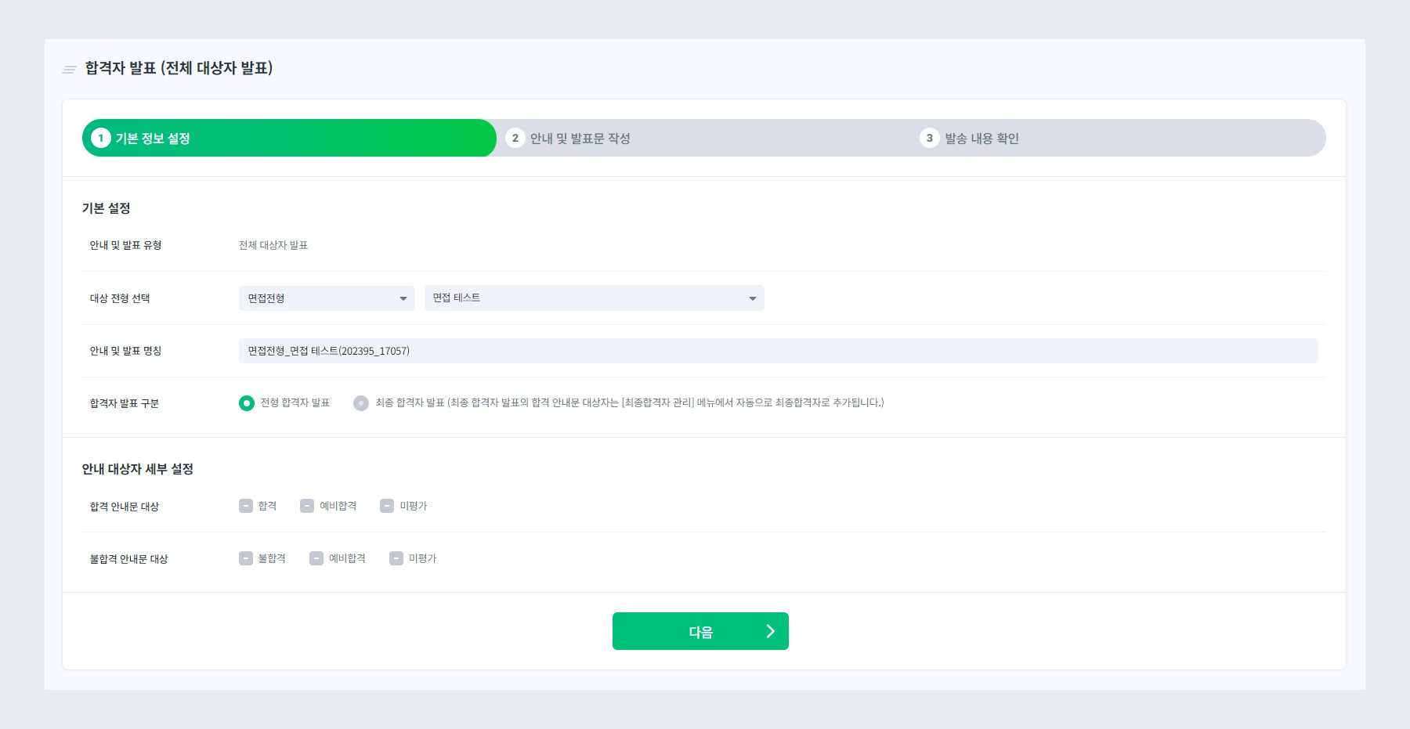Viewport: 1410px width, 729px height.
Task: Click the 불합격 안내문 대상 label
Action: [128, 559]
